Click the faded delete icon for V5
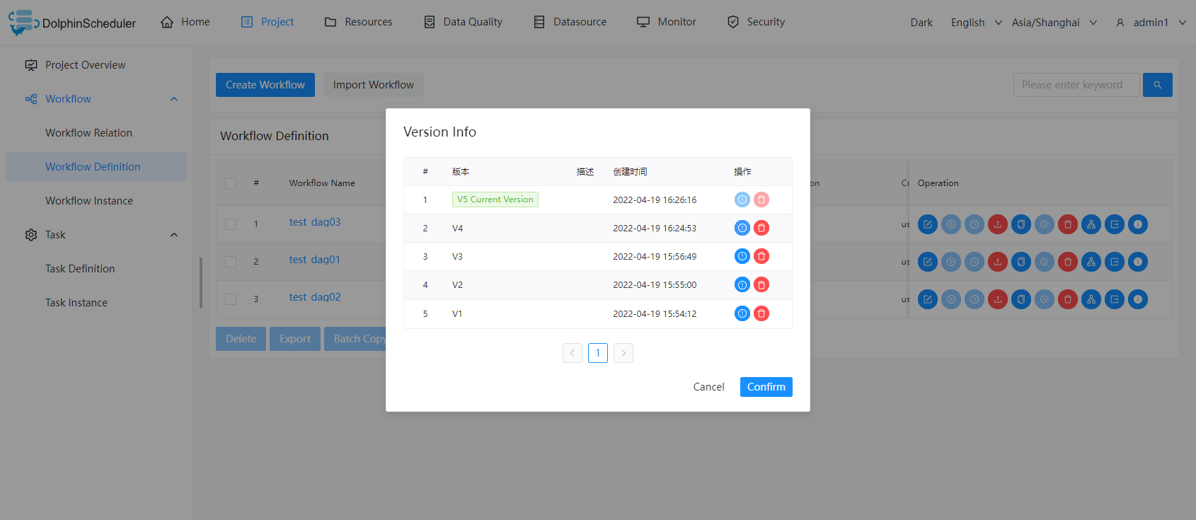The image size is (1196, 520). click(761, 200)
